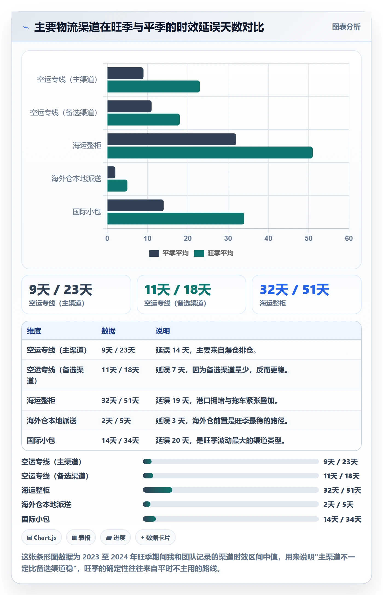
Task: Click the footer paragraph about 2023 至 2024
Action: click(x=188, y=563)
